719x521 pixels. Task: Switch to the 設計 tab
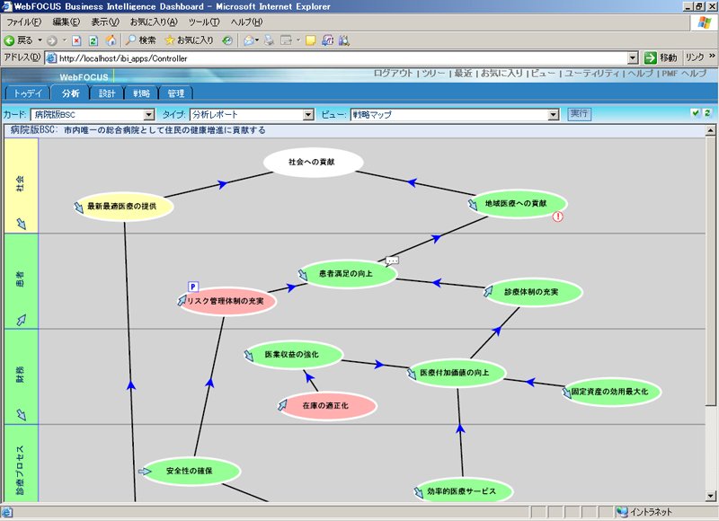(106, 93)
